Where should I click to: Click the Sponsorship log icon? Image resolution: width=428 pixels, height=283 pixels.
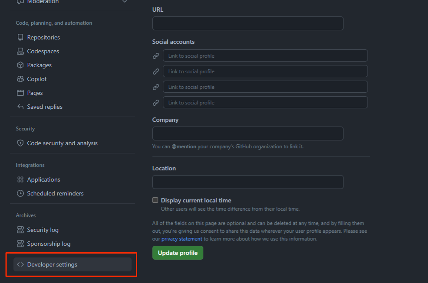coord(20,244)
